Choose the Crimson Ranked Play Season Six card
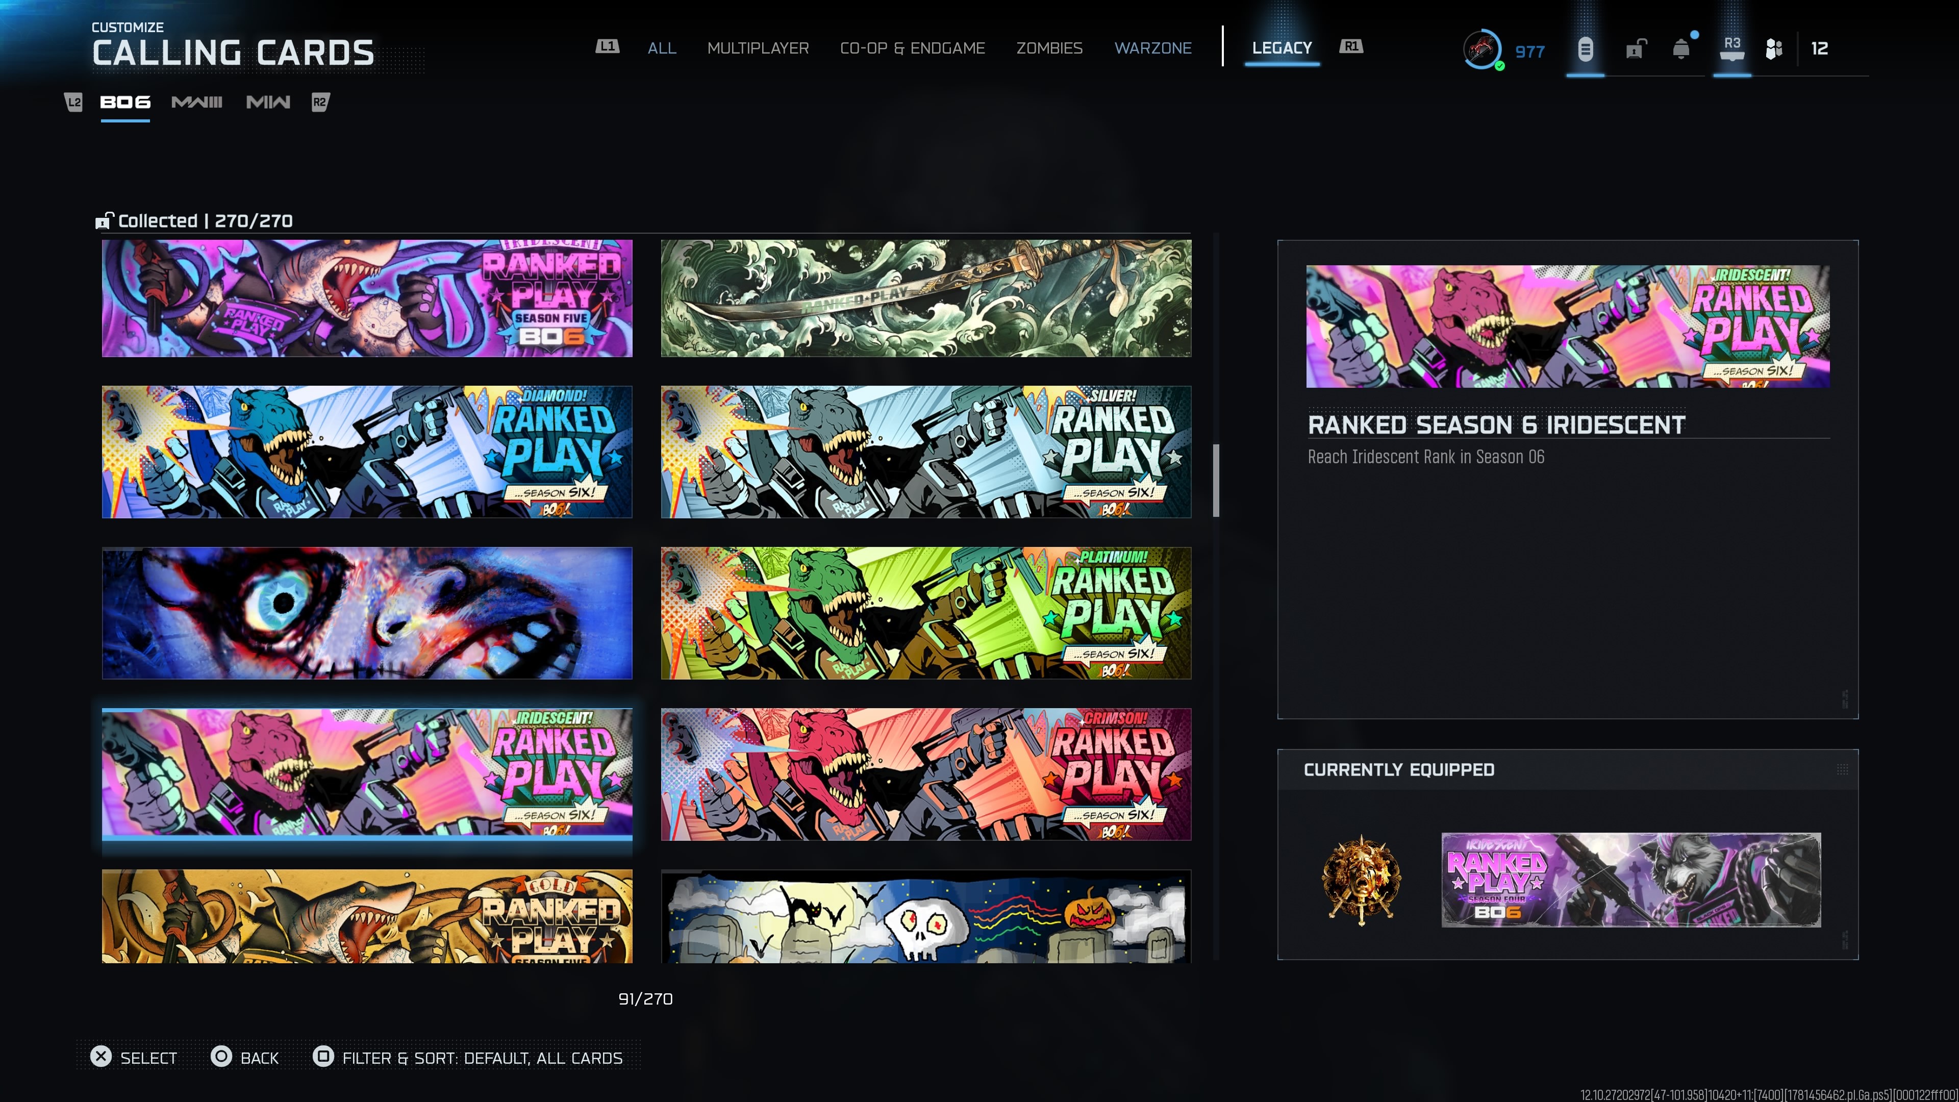1959x1102 pixels. (926, 774)
